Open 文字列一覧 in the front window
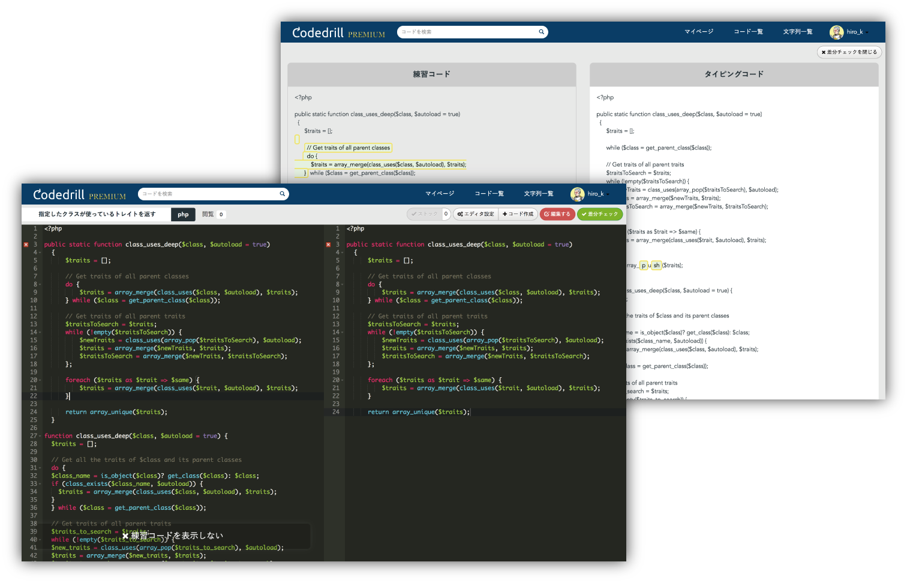This screenshot has width=907, height=583. pyautogui.click(x=538, y=194)
